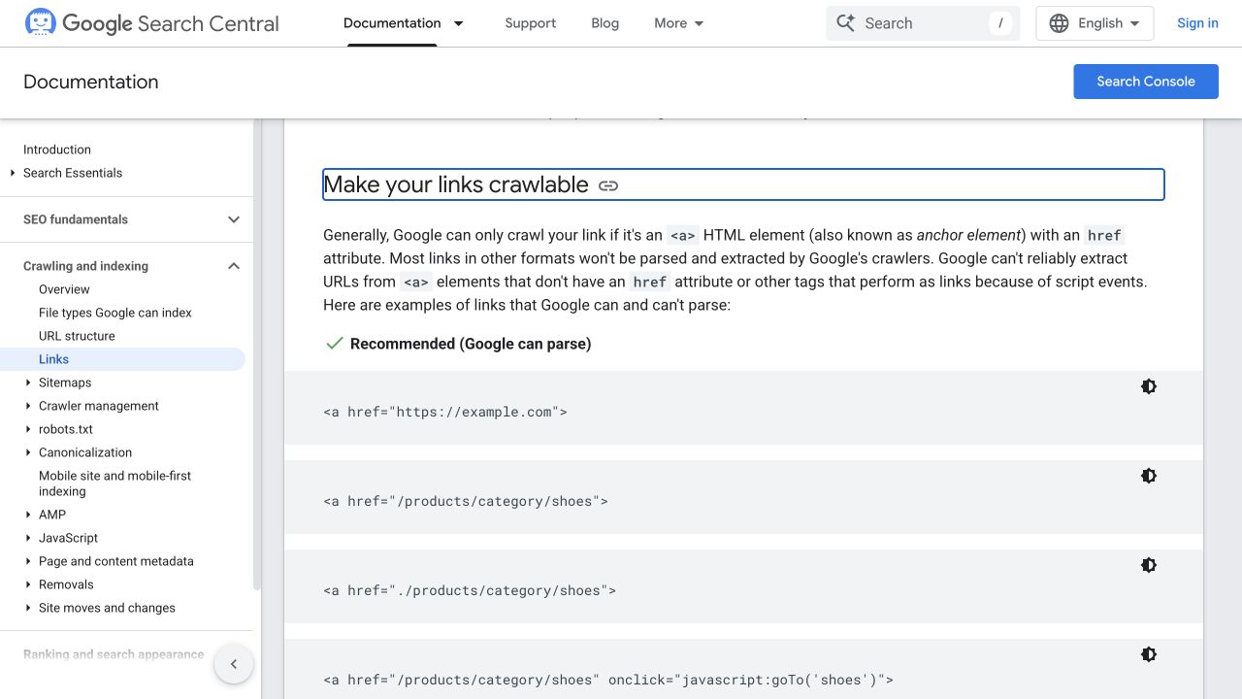Open File types Google can index
The width and height of the screenshot is (1242, 699).
pyautogui.click(x=115, y=313)
